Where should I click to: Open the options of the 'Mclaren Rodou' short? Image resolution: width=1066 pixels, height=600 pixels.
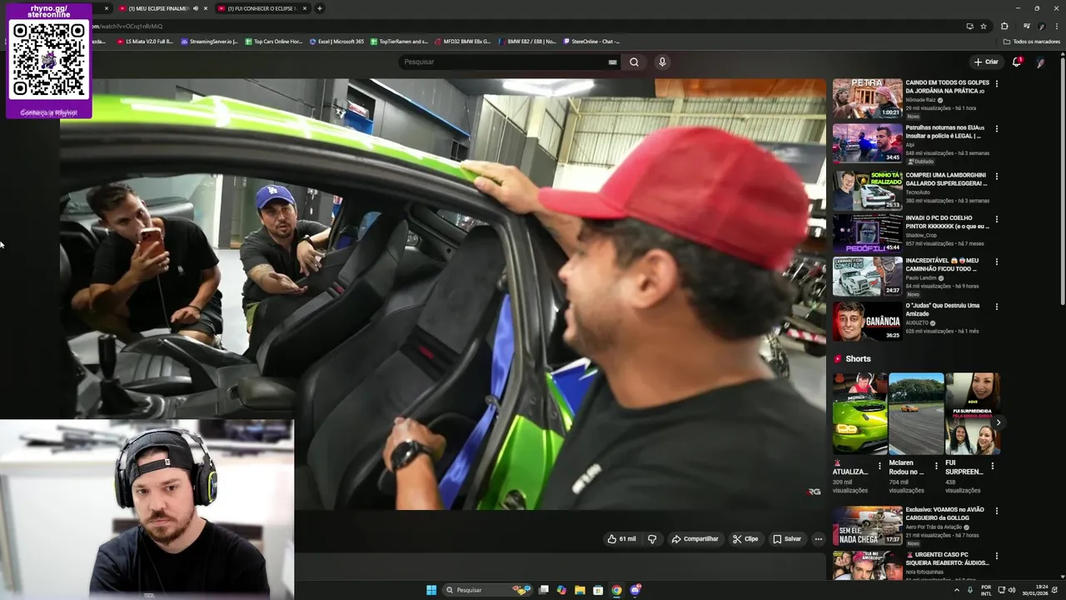pyautogui.click(x=935, y=467)
